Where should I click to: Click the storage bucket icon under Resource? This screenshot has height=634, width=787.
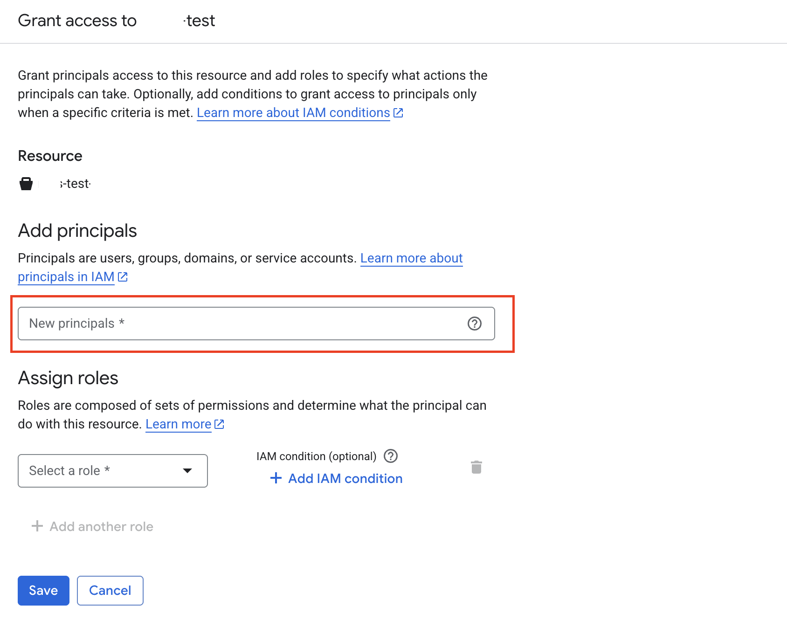pyautogui.click(x=26, y=184)
